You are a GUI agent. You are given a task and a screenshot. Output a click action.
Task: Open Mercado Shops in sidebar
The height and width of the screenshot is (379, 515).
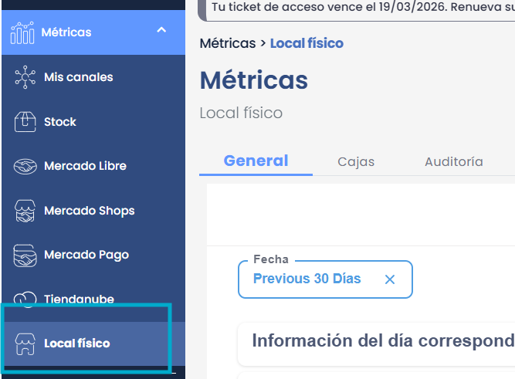tap(90, 211)
